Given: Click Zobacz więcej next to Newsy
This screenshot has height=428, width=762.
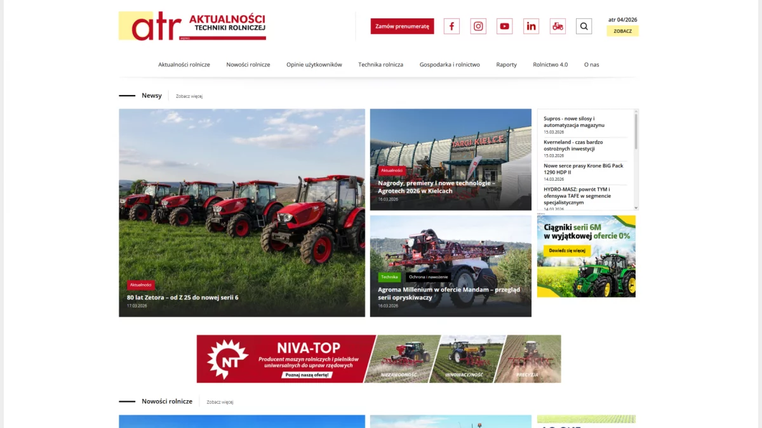Looking at the screenshot, I should click(x=189, y=96).
